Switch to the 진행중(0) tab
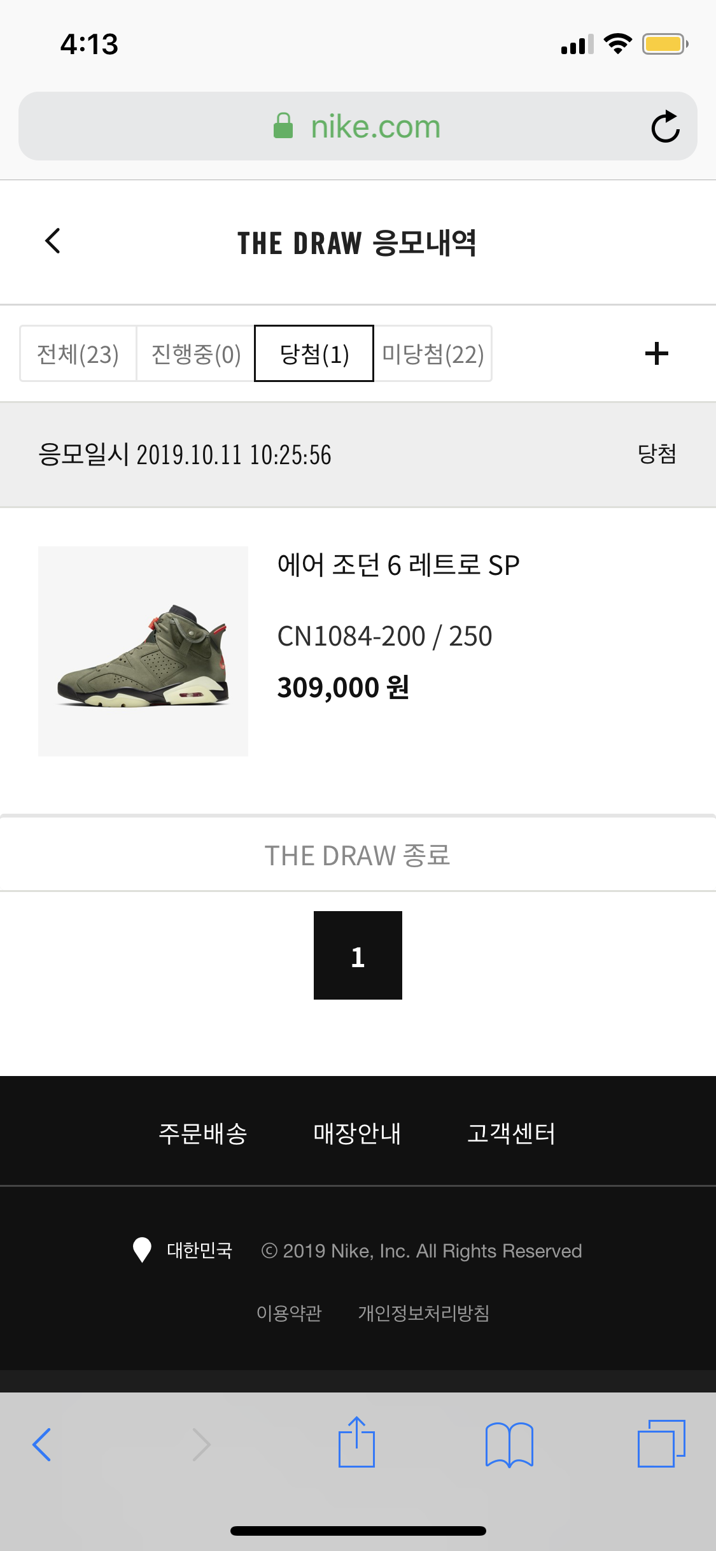Image resolution: width=716 pixels, height=1551 pixels. [196, 354]
